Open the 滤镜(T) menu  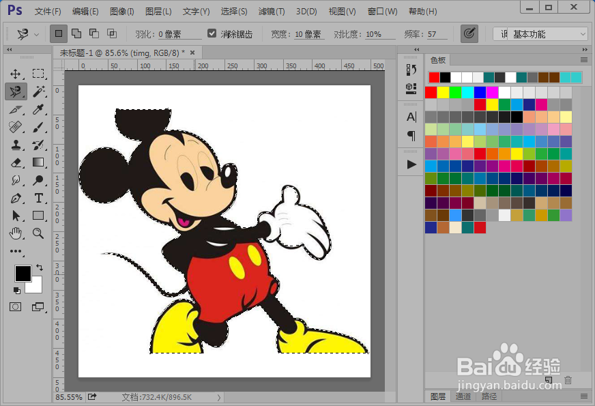[272, 12]
